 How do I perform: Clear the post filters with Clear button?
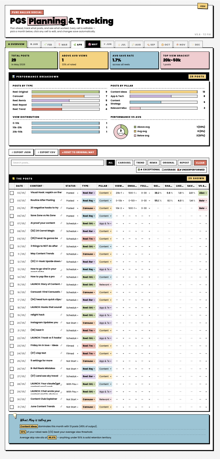click(200, 163)
